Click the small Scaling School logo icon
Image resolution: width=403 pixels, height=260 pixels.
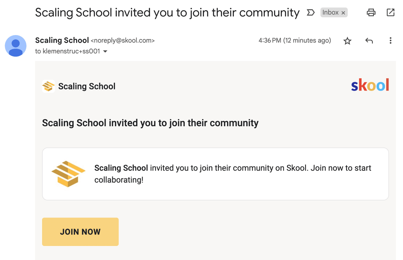48,86
